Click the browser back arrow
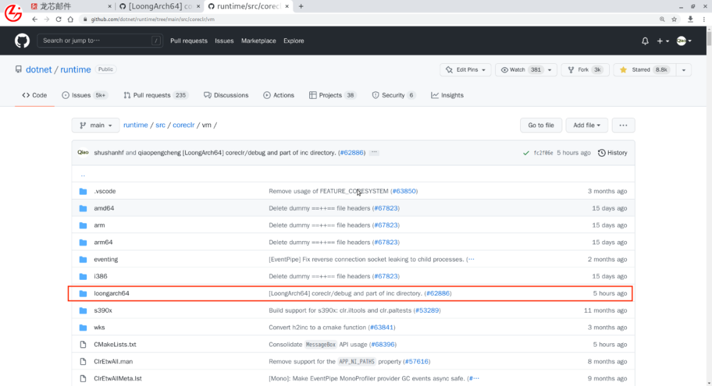The image size is (712, 386). [x=35, y=19]
